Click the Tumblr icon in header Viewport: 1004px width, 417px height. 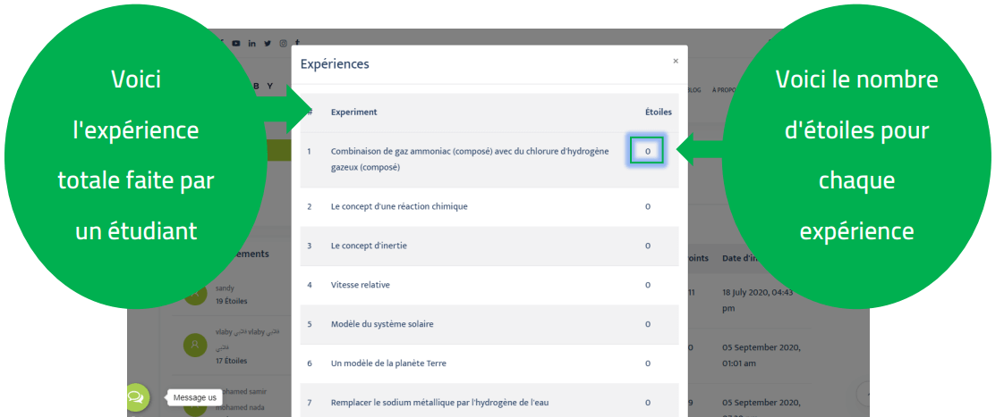coord(297,43)
